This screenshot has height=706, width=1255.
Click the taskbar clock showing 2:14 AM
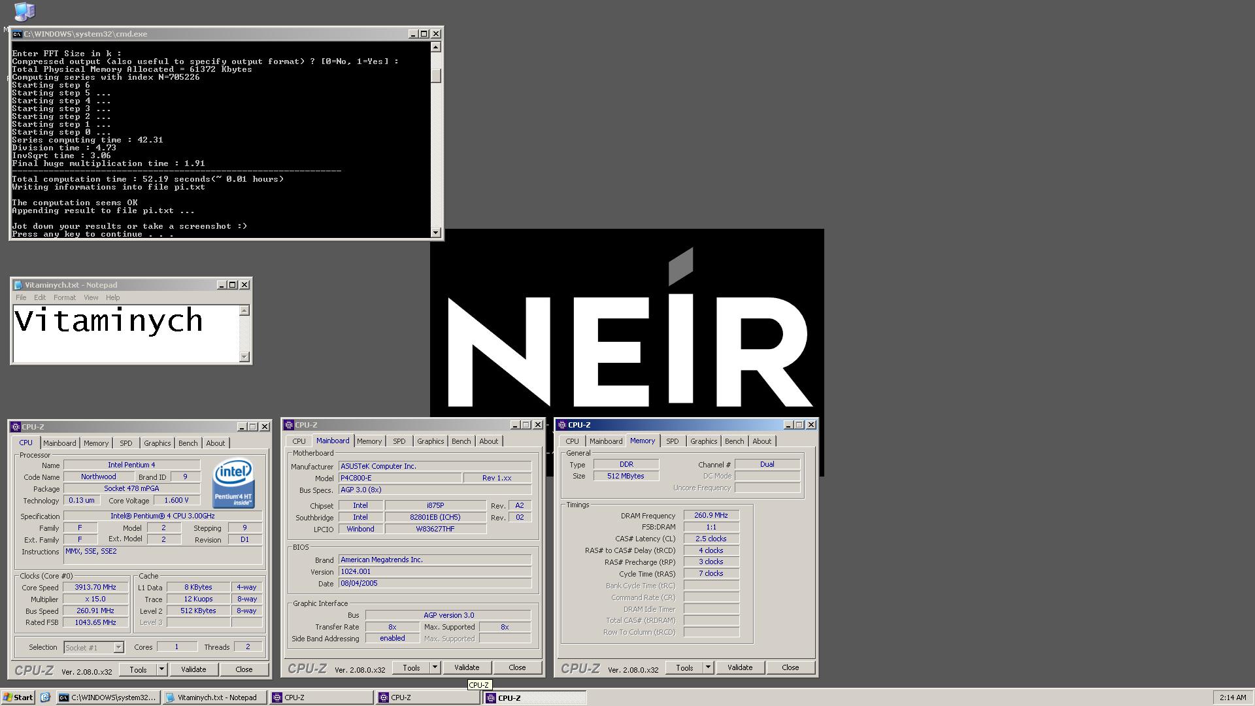(x=1233, y=698)
